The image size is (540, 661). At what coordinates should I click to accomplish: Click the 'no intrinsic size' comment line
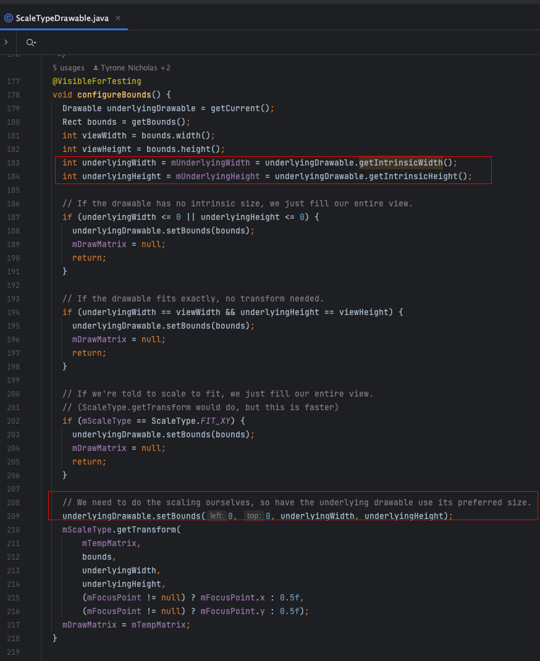pyautogui.click(x=237, y=204)
